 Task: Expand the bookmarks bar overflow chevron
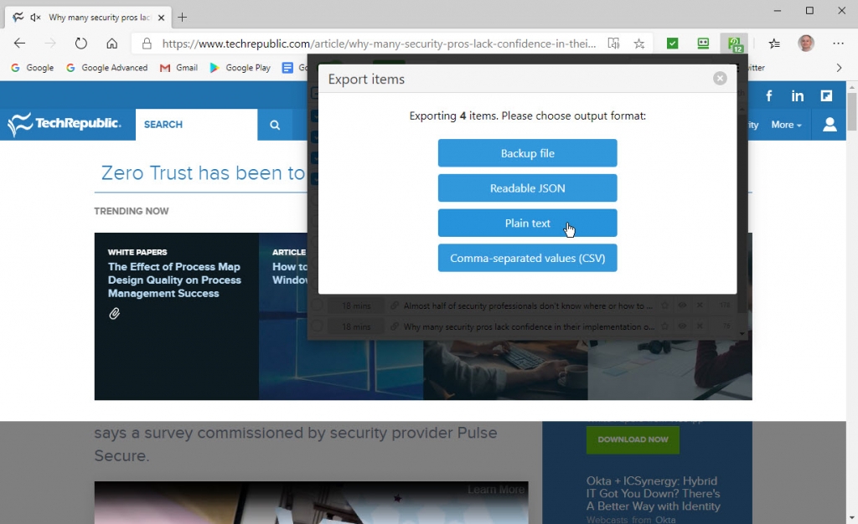click(839, 68)
